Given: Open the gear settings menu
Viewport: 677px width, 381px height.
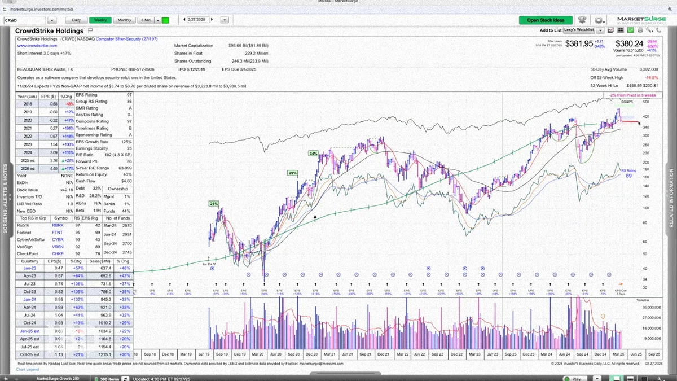Looking at the screenshot, I should (x=599, y=20).
